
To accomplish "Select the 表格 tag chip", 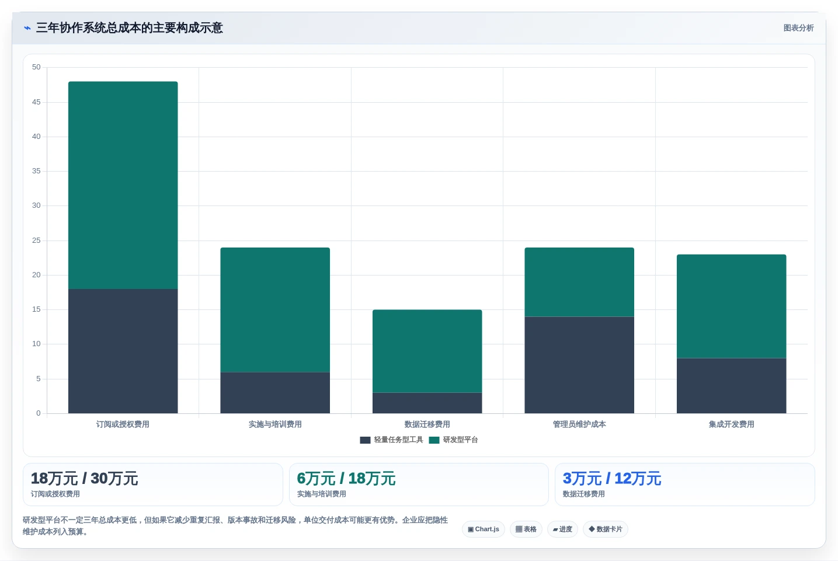I will pyautogui.click(x=526, y=529).
